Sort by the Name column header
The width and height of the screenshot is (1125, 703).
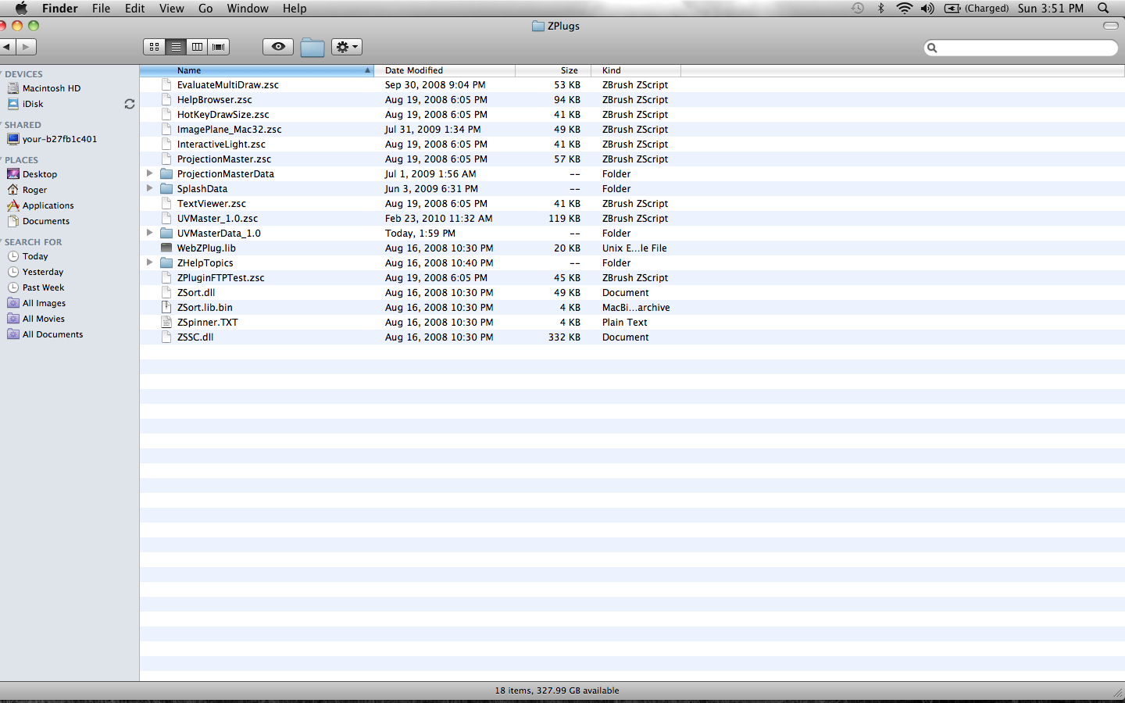(x=257, y=70)
